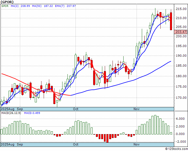Click the 2025Aug label on price chart axis

coord(7,109)
